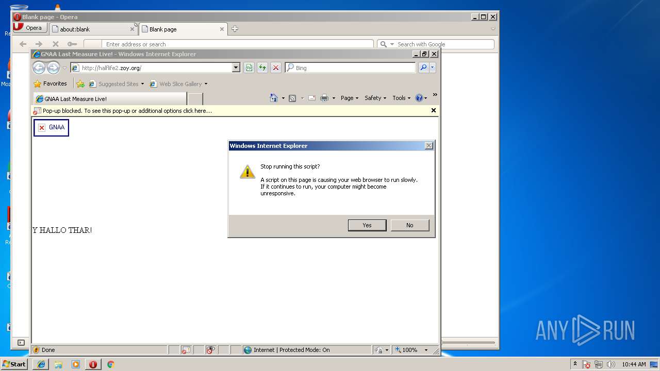Click the Internet Explorer taskbar icon
Screen dimensions: 660x371
click(41, 364)
